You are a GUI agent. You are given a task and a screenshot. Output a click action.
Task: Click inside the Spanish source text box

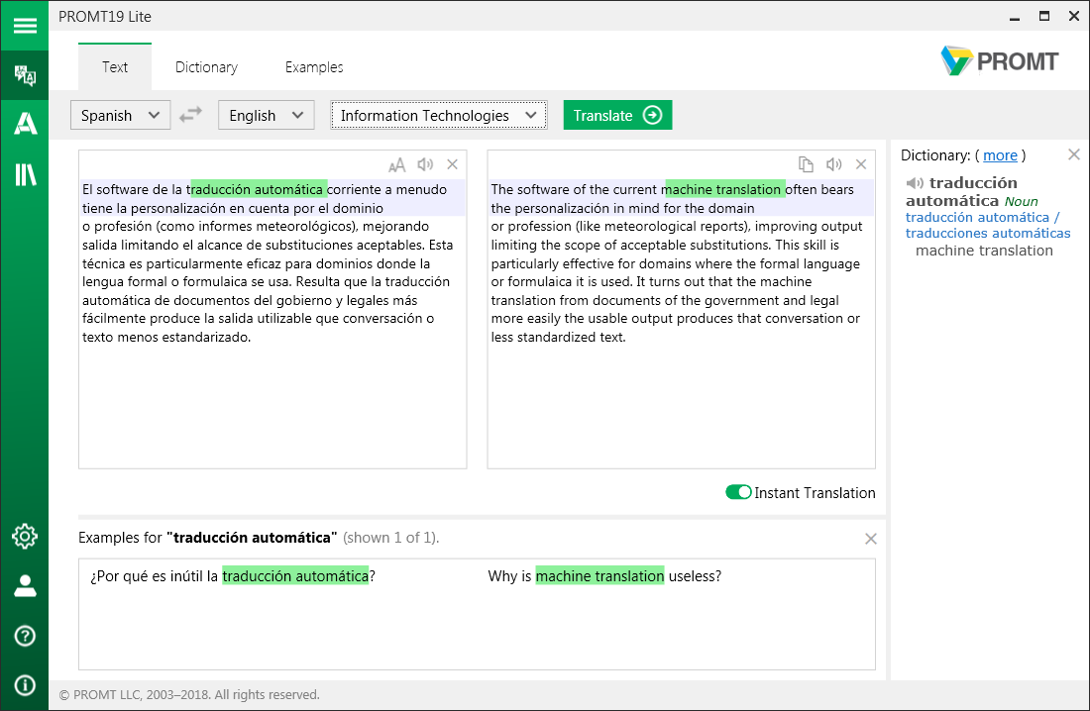pyautogui.click(x=272, y=406)
